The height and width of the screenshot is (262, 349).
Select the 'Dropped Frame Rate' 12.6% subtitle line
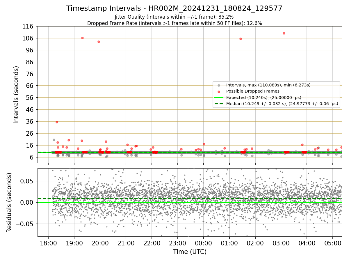[x=174, y=23]
